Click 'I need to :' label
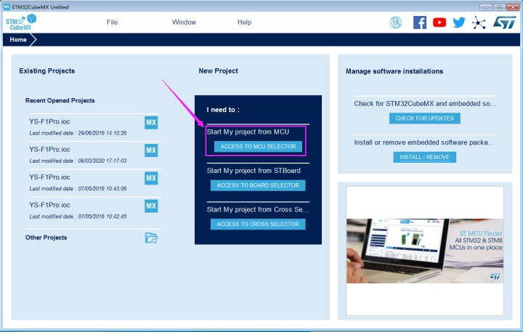 tap(223, 110)
